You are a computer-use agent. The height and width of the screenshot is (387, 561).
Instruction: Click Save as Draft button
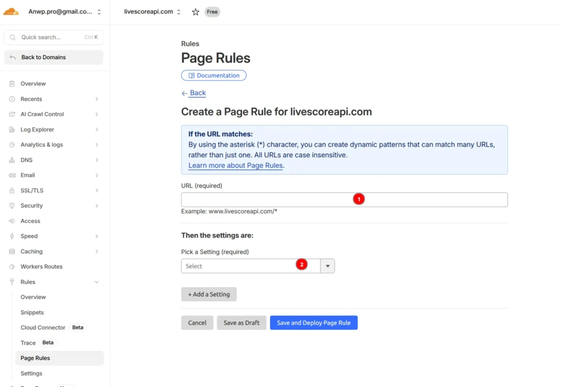[x=242, y=322]
